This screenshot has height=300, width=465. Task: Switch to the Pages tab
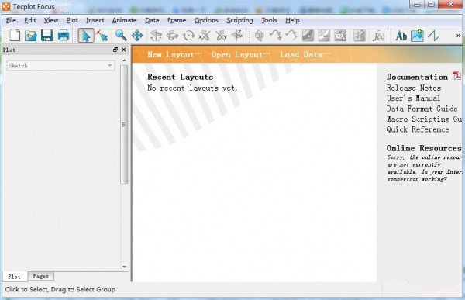[40, 276]
